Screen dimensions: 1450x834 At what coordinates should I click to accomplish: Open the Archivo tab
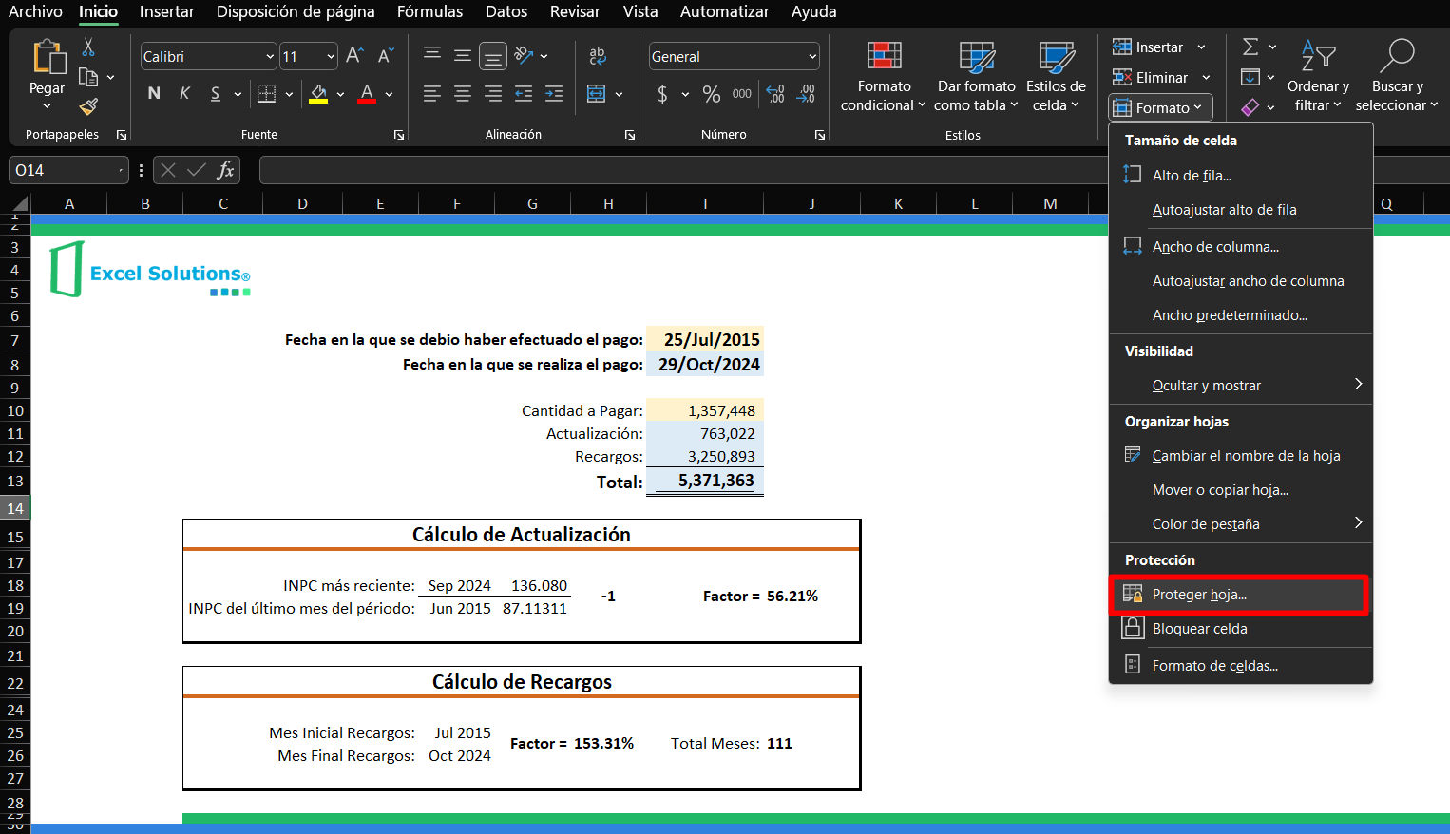(35, 11)
